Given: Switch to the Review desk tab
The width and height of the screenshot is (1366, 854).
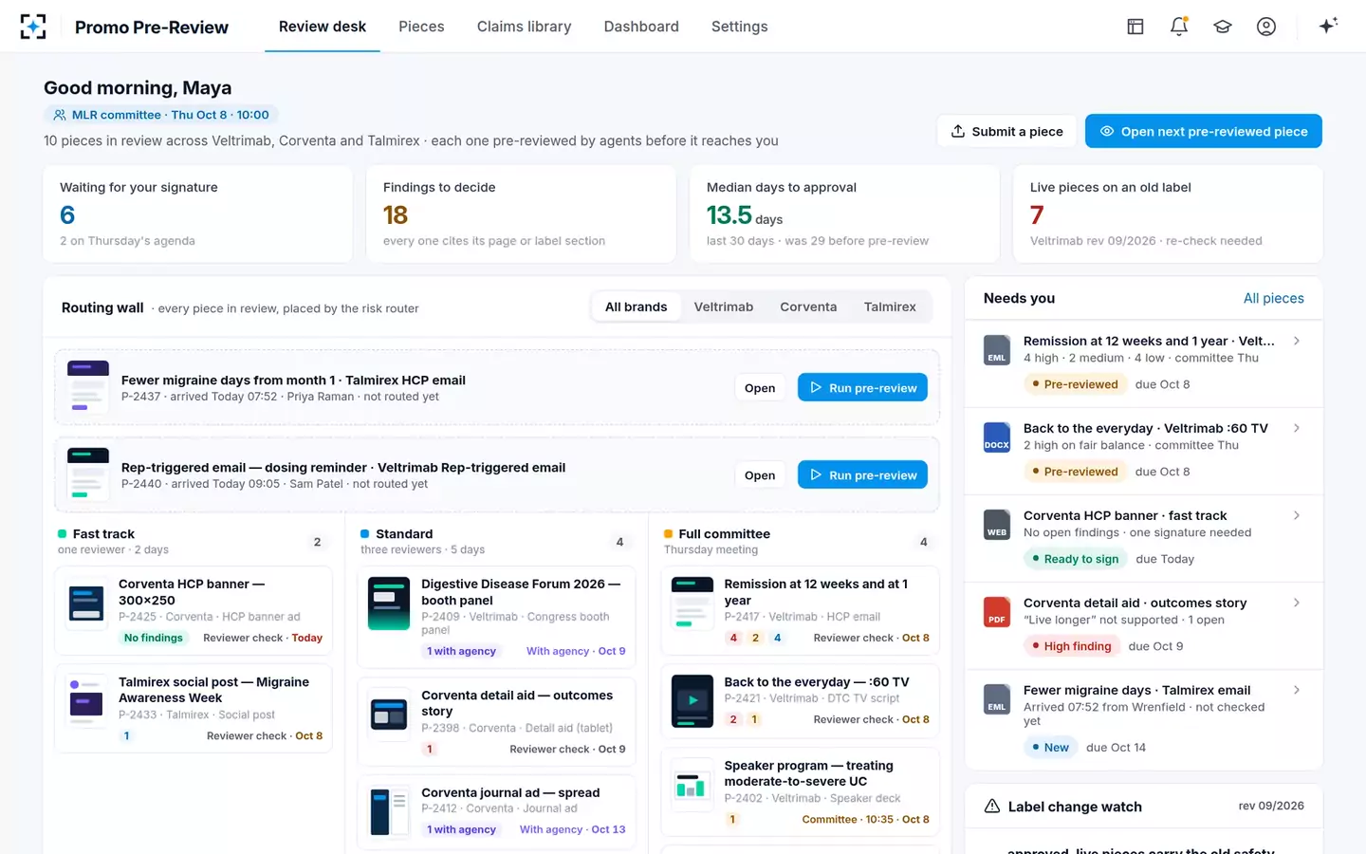Looking at the screenshot, I should pos(323,27).
